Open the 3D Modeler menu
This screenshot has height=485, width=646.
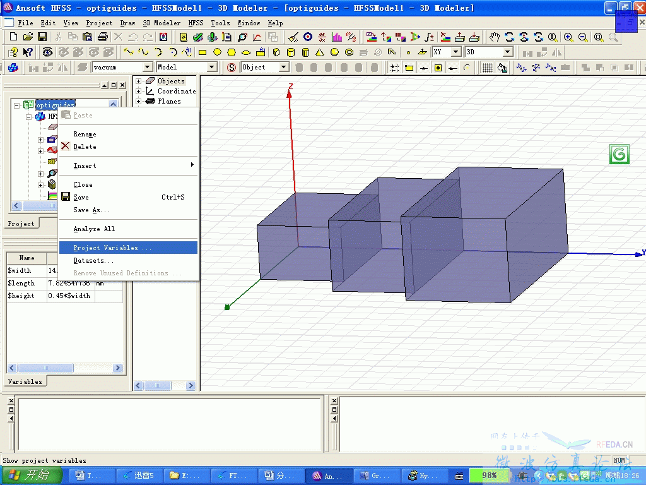coord(161,23)
